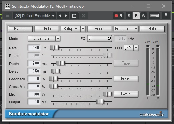This screenshot has width=174, height=124.
Task: Save preset with floppy disk icon
Action: (x=74, y=16)
